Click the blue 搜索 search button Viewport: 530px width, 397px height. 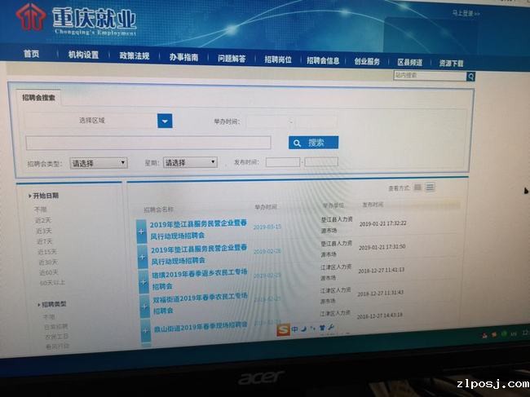point(314,143)
